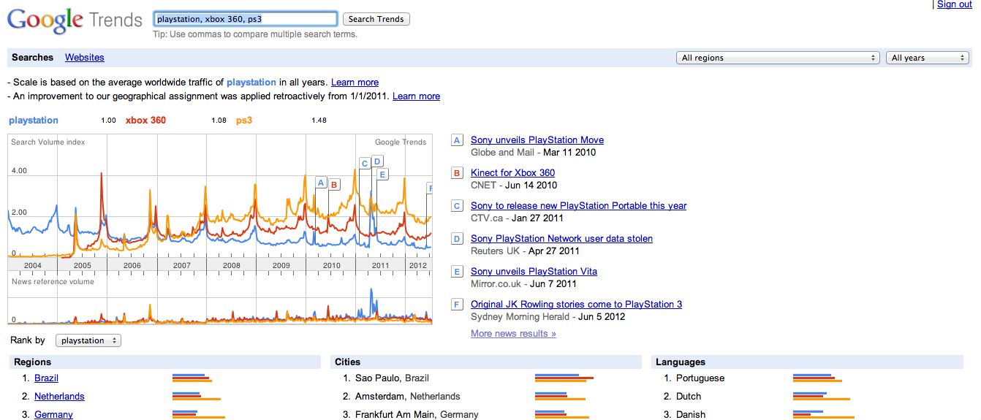This screenshot has width=981, height=420.
Task: Click the orange ps3 legend label
Action: point(243,121)
